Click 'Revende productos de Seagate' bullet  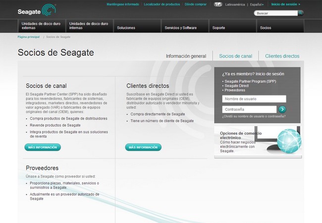(55, 125)
